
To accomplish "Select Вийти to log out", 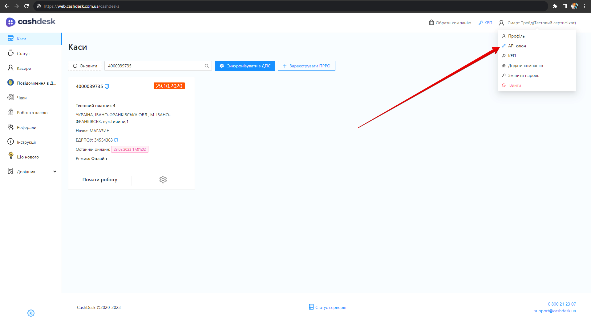I will [x=515, y=85].
